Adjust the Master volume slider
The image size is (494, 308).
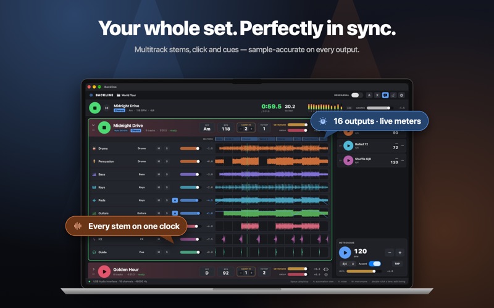379,108
